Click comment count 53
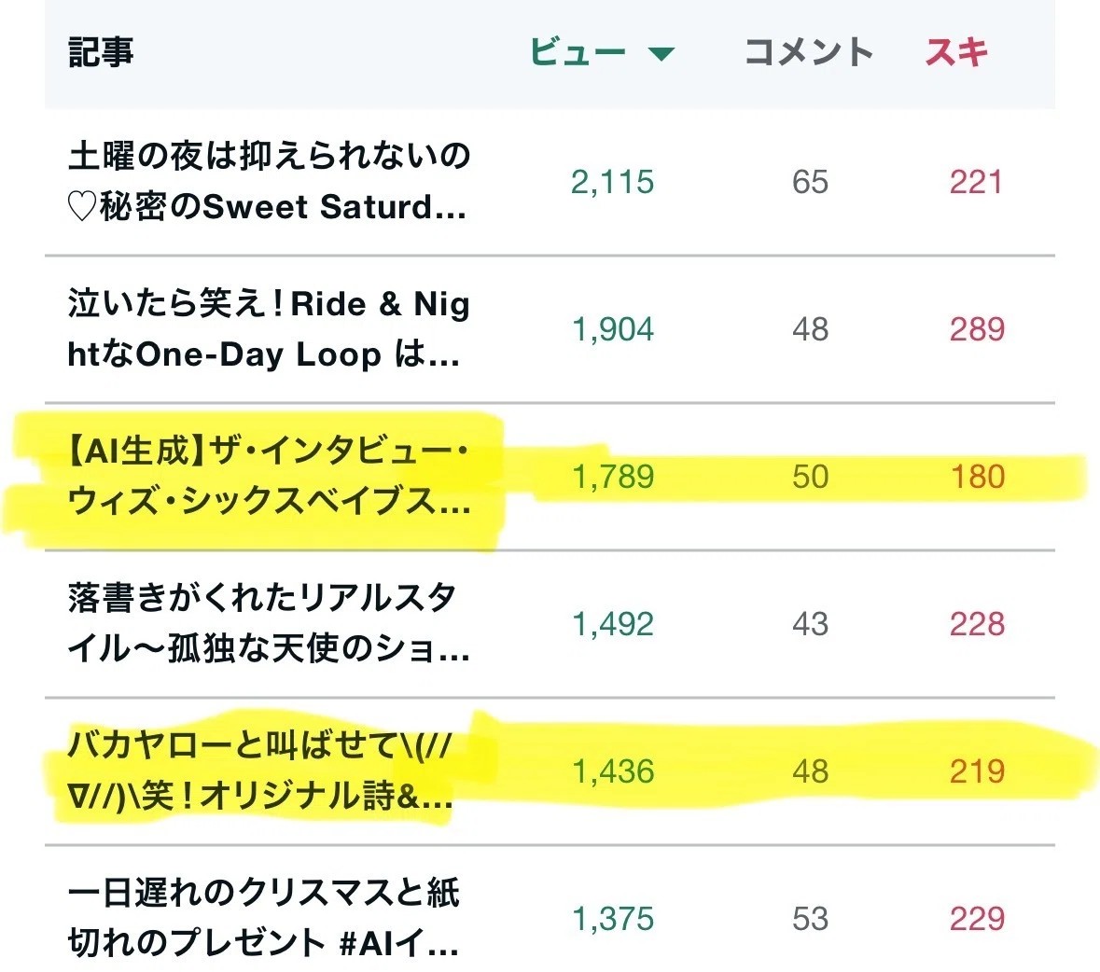This screenshot has width=1100, height=972. (810, 919)
